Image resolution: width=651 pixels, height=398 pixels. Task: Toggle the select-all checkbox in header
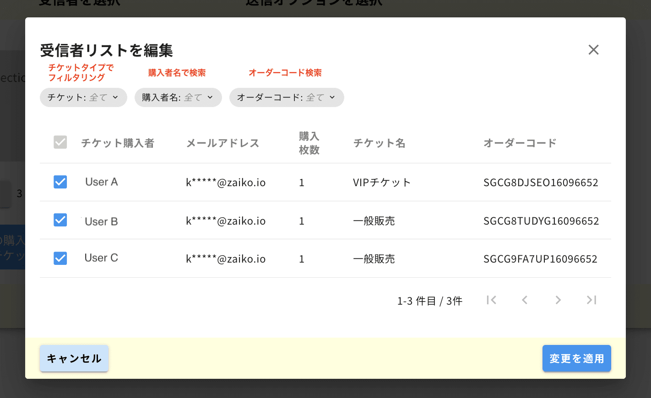[60, 142]
